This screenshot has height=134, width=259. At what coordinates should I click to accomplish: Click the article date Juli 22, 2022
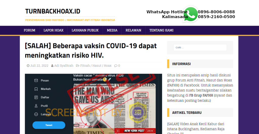(39, 65)
